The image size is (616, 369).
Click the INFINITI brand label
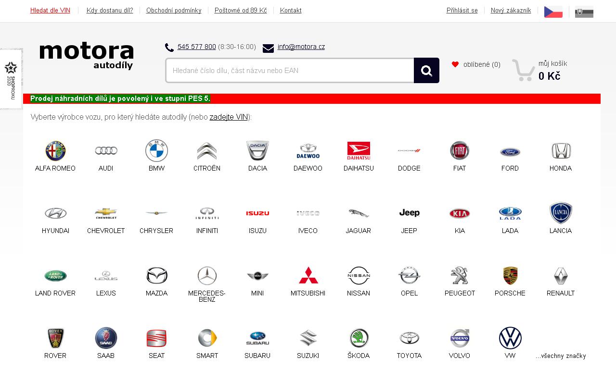point(207,231)
